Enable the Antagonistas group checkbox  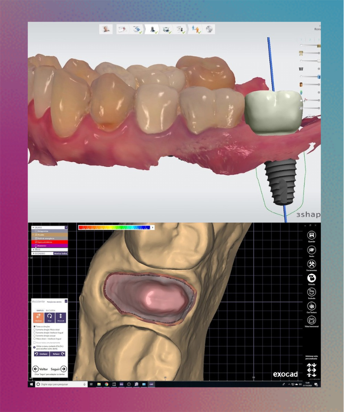pyautogui.click(x=36, y=231)
